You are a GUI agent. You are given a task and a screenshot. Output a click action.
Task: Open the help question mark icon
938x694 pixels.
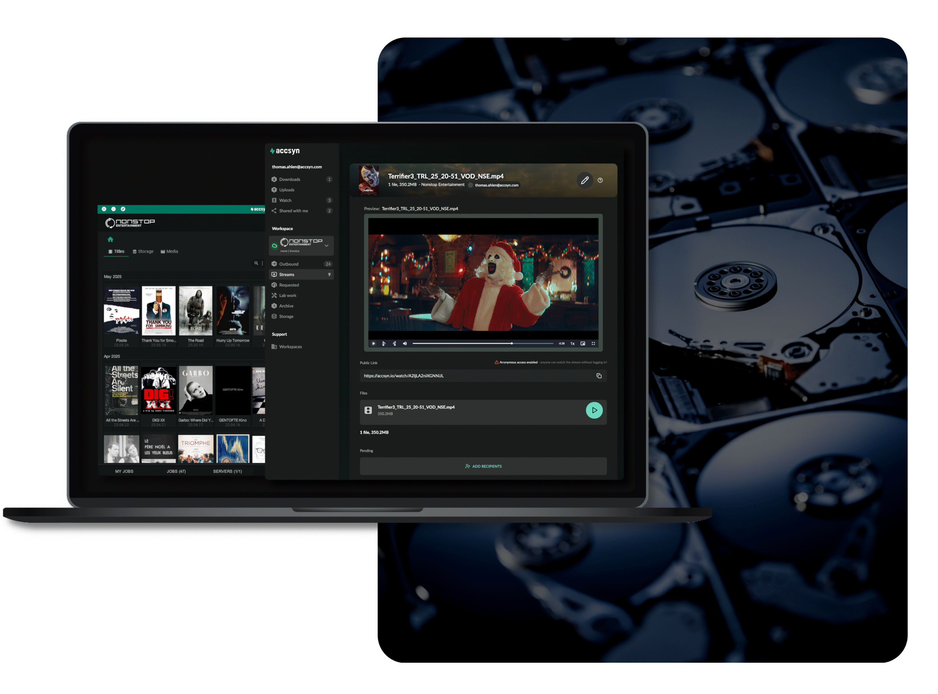(x=600, y=181)
